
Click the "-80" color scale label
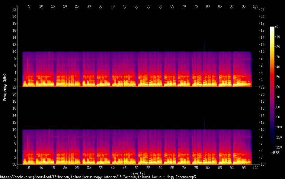coord(277,107)
